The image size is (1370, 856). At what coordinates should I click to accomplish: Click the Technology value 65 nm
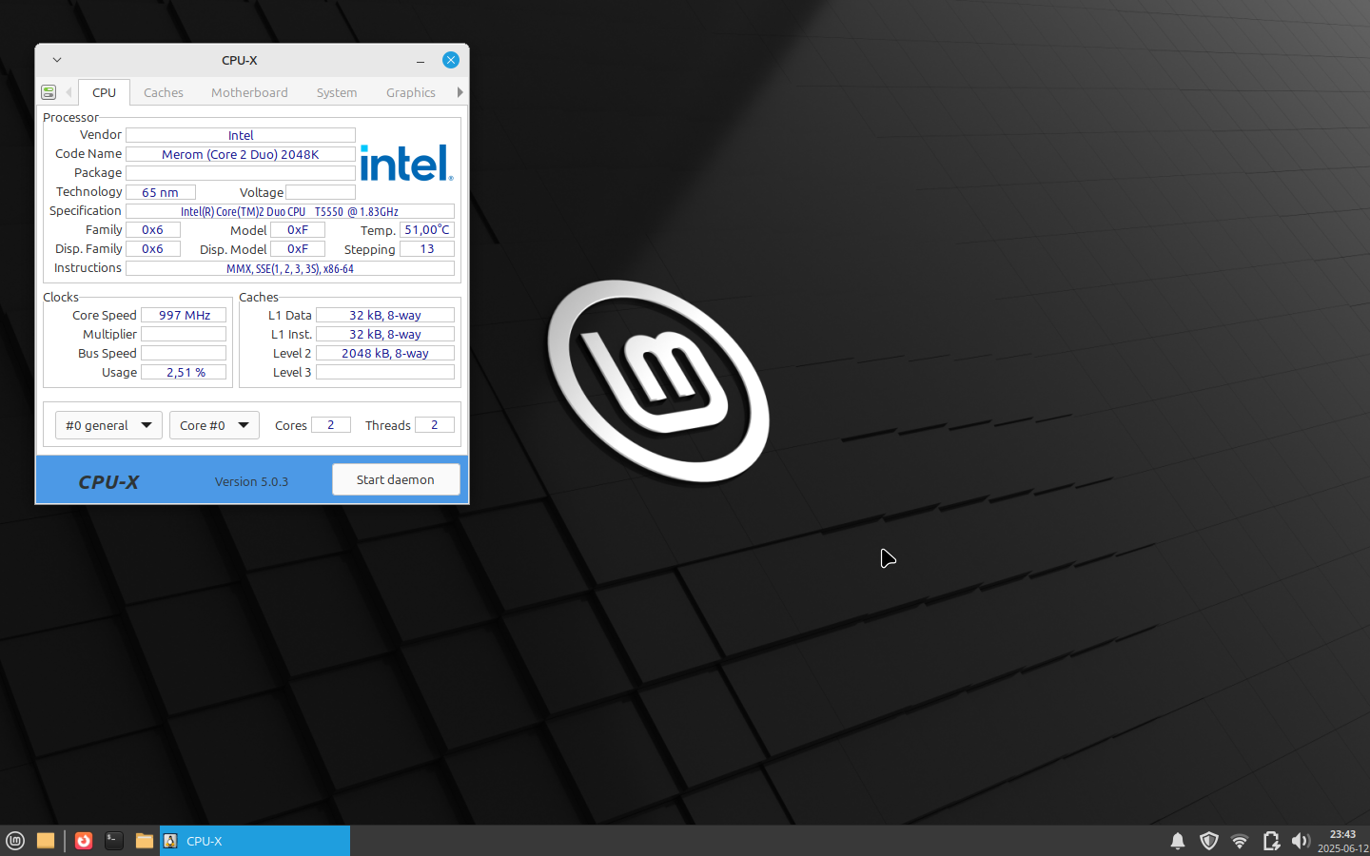[x=161, y=192]
